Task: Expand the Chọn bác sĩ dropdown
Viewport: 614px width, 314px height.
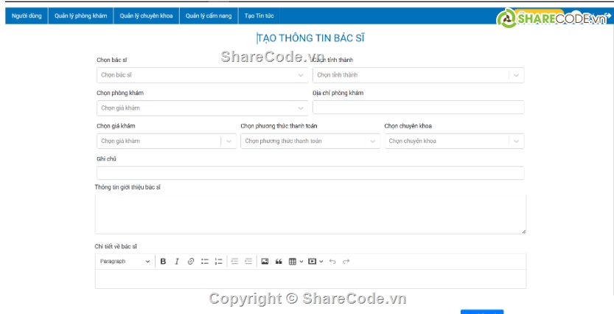Action: (202, 75)
